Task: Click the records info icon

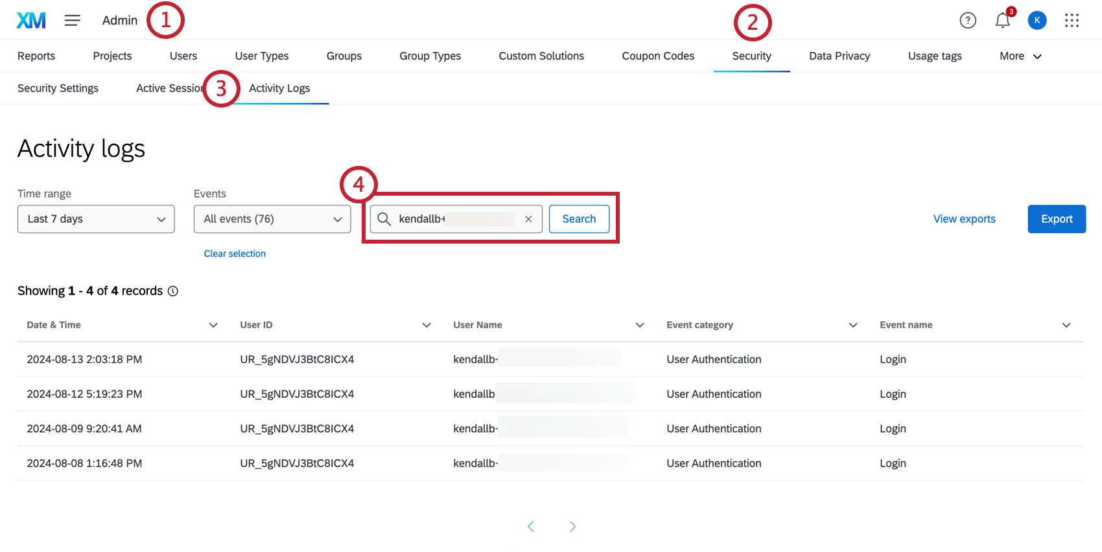Action: (x=173, y=292)
